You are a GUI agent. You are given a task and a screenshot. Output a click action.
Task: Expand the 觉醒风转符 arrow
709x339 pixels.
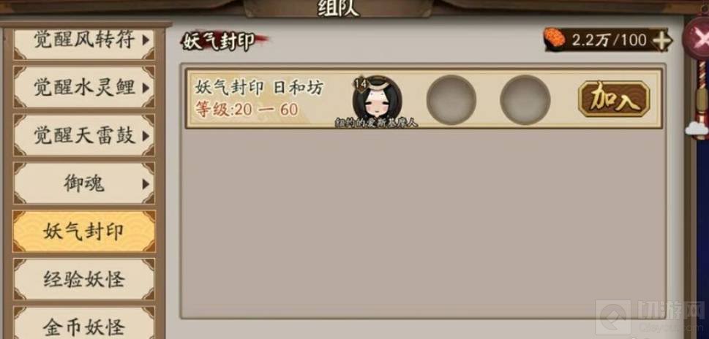(146, 41)
